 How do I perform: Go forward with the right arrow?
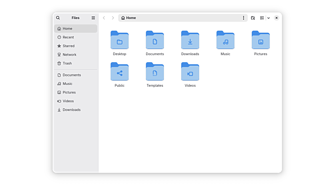pyautogui.click(x=113, y=18)
